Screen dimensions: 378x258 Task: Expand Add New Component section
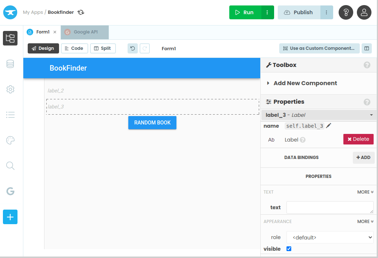pyautogui.click(x=305, y=83)
